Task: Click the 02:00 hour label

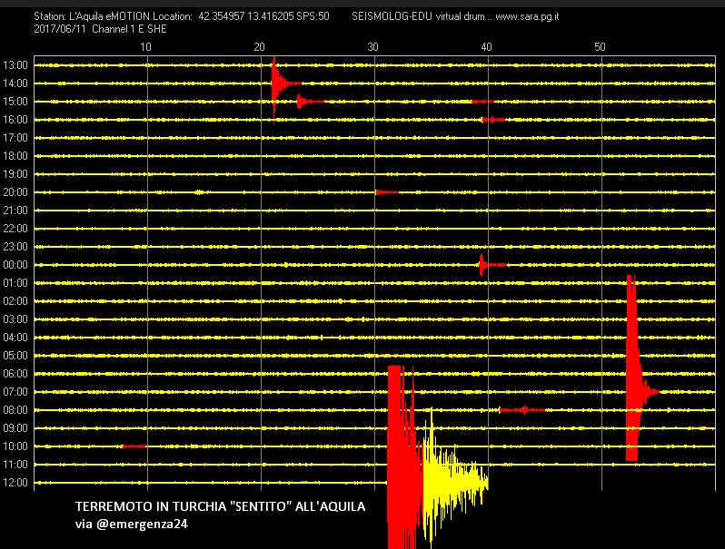Action: point(15,301)
